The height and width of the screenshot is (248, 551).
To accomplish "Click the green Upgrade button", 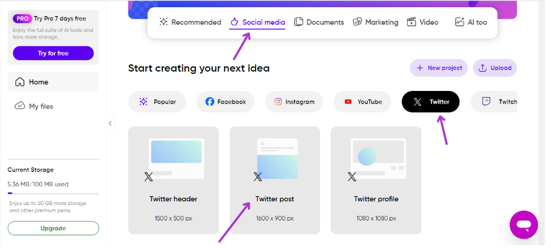I will point(53,228).
